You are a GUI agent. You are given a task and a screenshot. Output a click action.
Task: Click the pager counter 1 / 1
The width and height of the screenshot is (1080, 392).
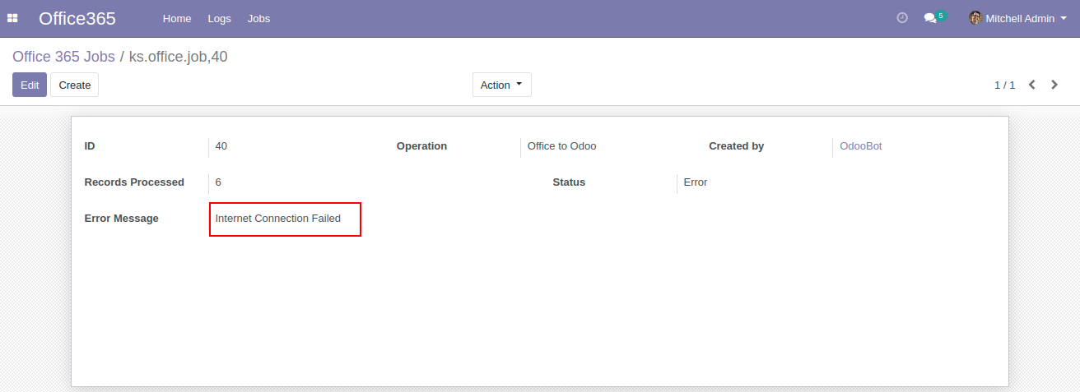1004,85
